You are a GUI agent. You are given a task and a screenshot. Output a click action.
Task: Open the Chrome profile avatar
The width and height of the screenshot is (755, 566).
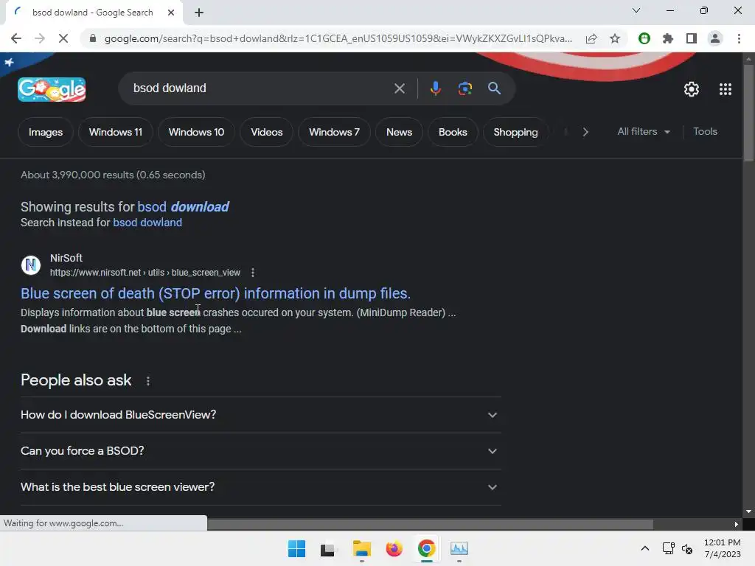(715, 38)
